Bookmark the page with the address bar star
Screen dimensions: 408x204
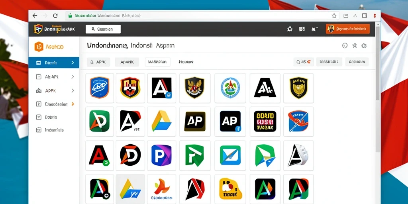click(x=334, y=16)
